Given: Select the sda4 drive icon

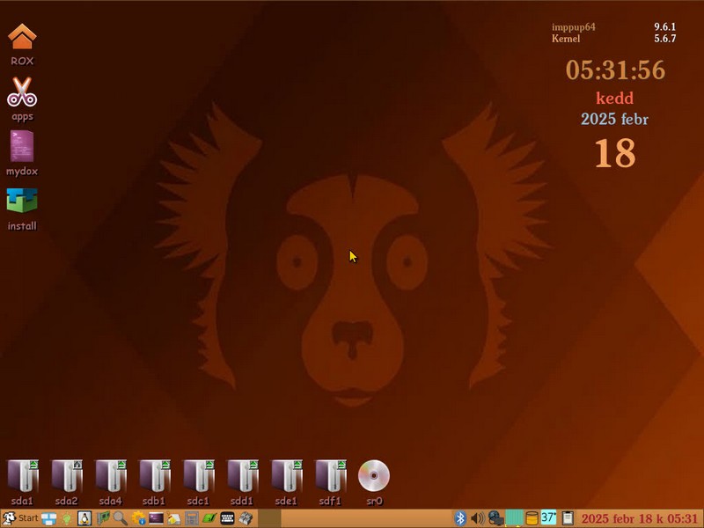Looking at the screenshot, I should click(x=111, y=476).
